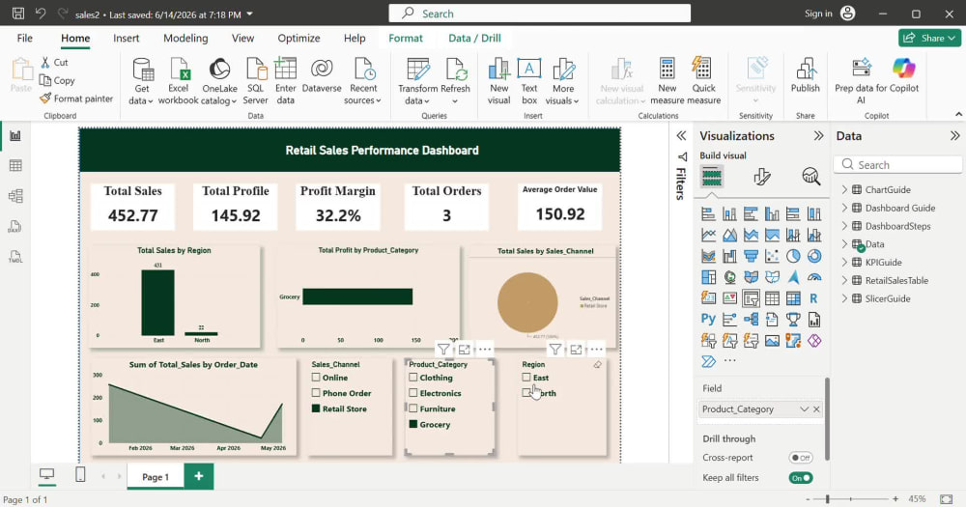Switch to Model view in left sidebar
The height and width of the screenshot is (507, 966).
(x=15, y=196)
